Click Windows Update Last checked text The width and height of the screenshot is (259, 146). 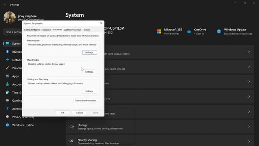pyautogui.click(x=238, y=34)
